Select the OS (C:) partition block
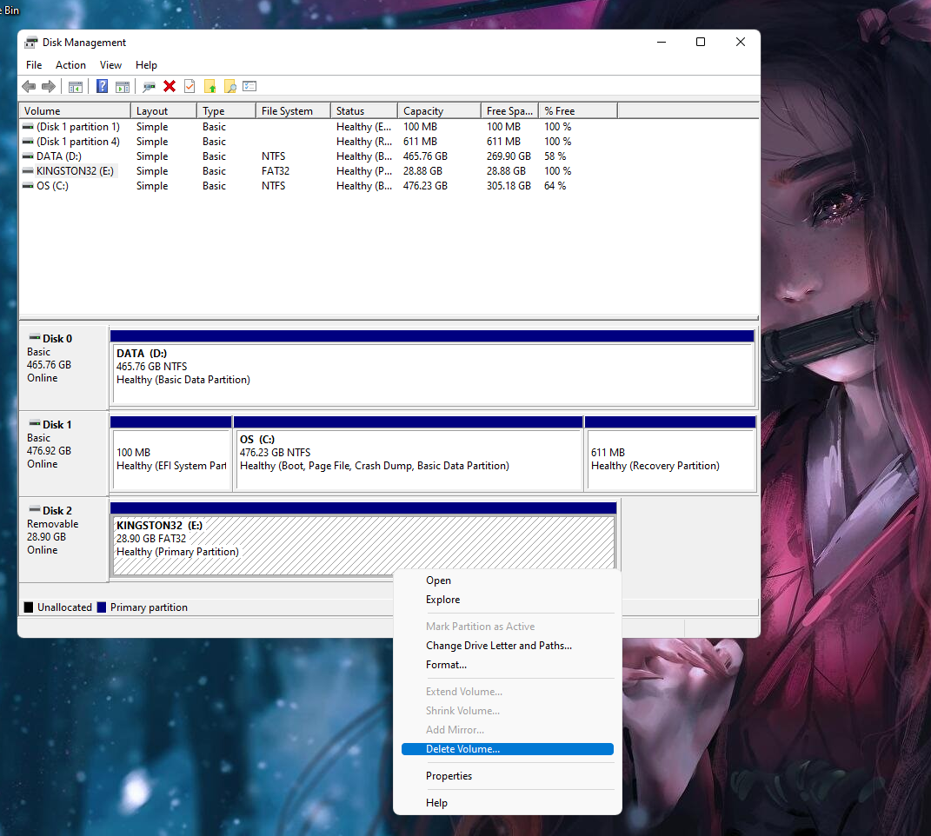 [x=408, y=454]
